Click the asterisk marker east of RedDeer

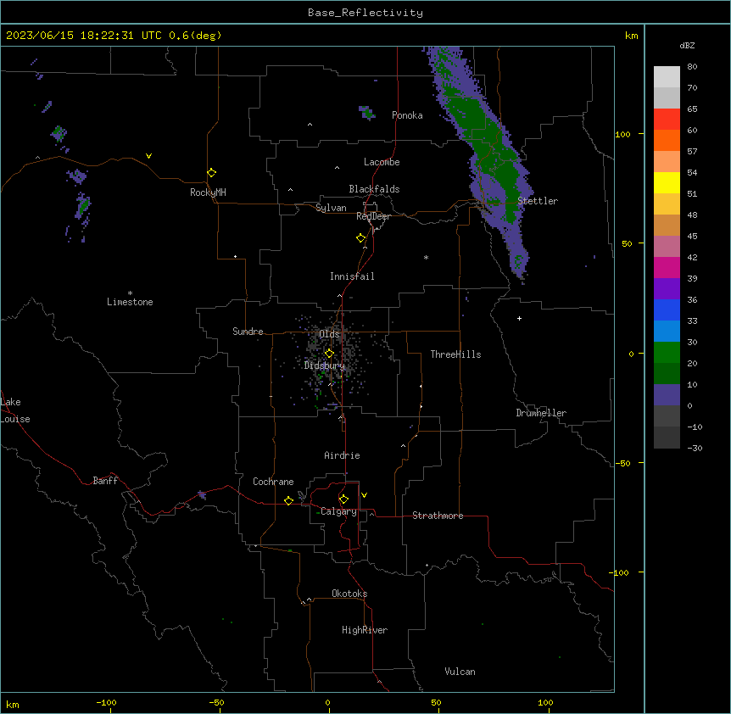(426, 257)
